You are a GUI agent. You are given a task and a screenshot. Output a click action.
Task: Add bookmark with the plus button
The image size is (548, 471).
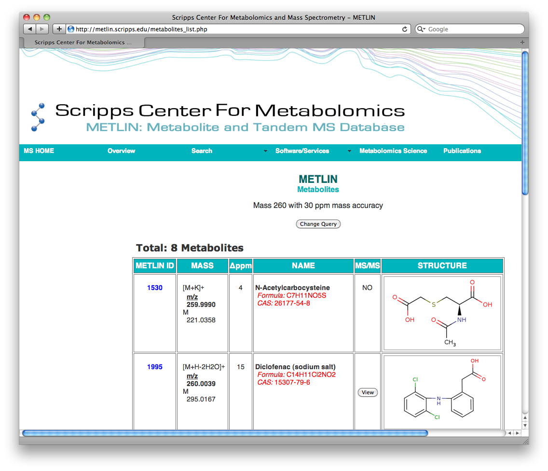59,29
